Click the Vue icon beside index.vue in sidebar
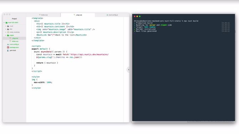 (x=10, y=41)
